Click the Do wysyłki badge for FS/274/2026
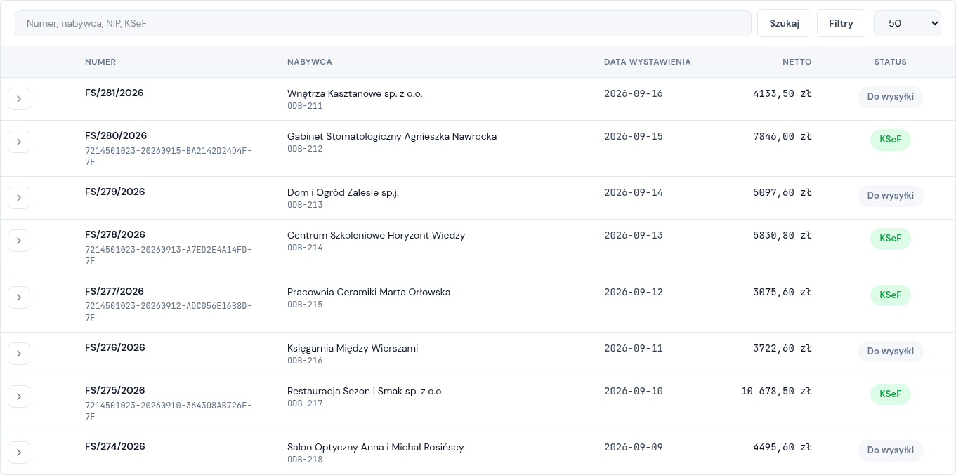The image size is (956, 475). click(x=891, y=450)
